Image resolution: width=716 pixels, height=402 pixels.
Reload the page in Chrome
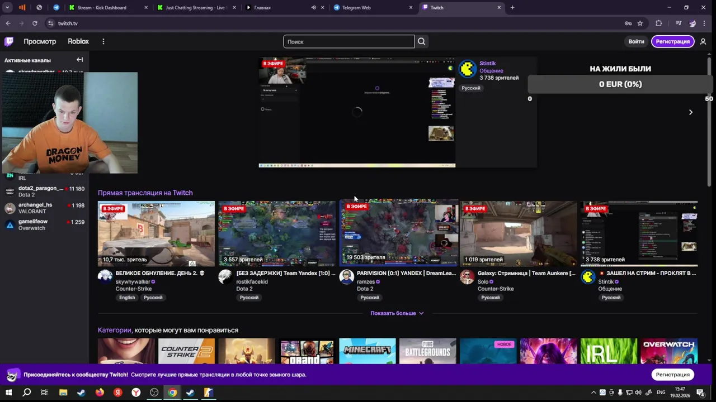click(35, 23)
